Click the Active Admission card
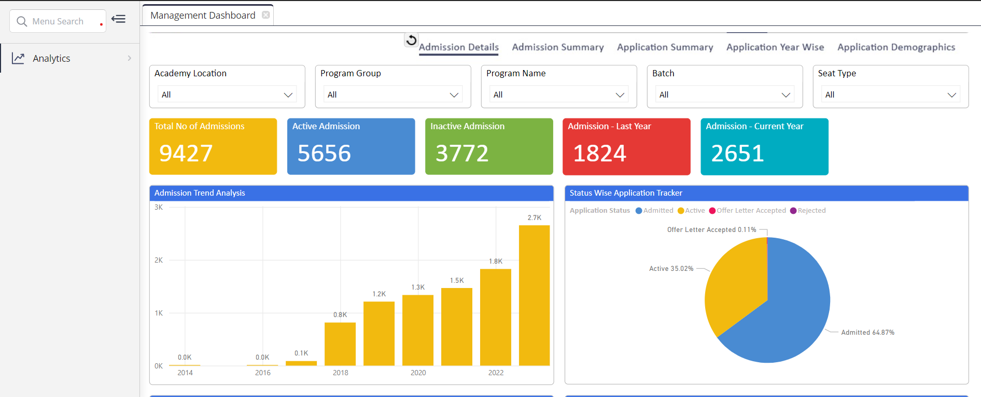Viewport: 981px width, 397px height. pyautogui.click(x=351, y=146)
